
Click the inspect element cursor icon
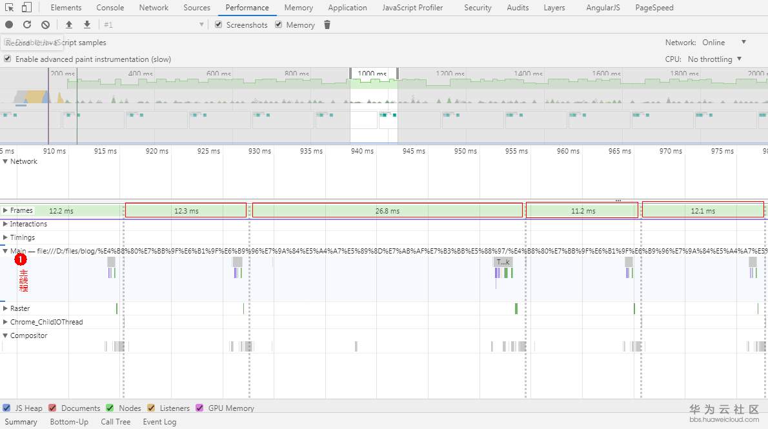[9, 7]
